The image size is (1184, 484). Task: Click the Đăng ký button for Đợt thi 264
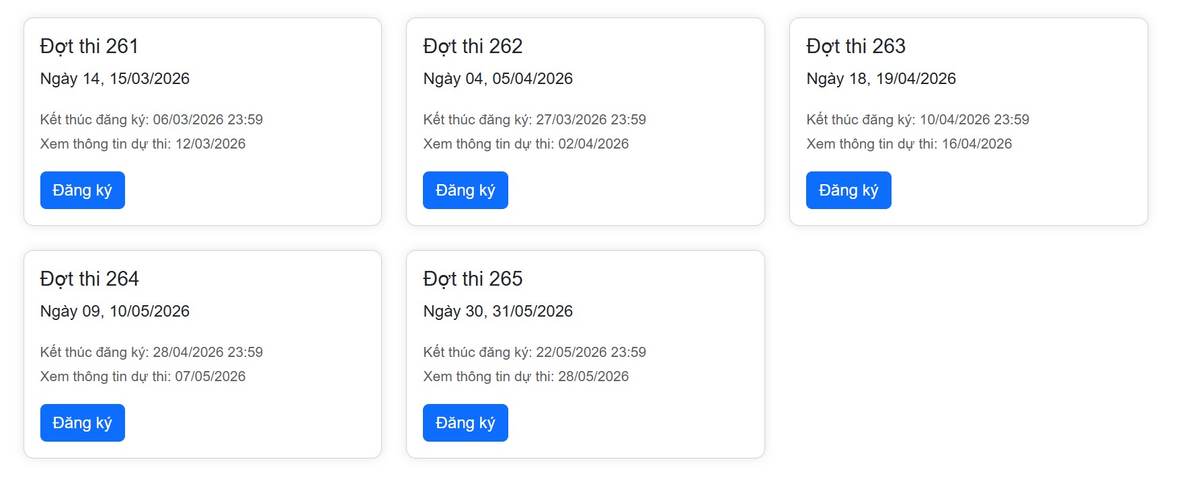point(82,423)
